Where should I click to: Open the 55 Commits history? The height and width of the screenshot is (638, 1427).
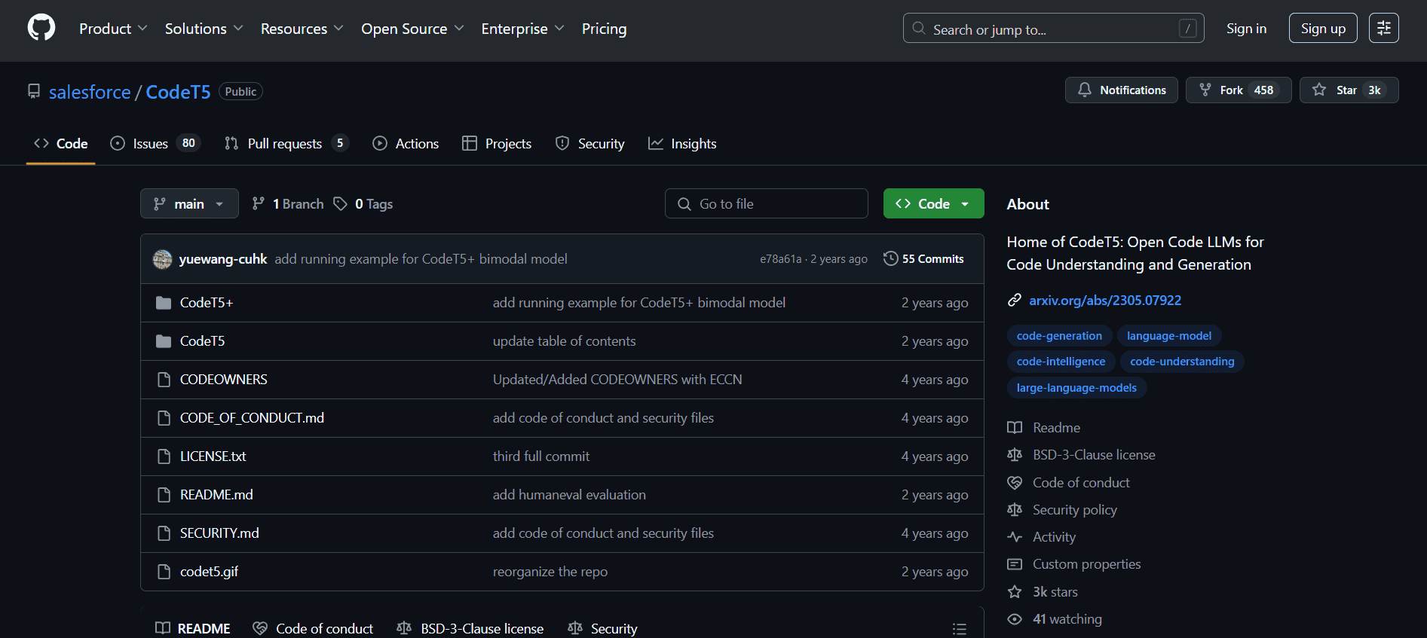click(923, 259)
